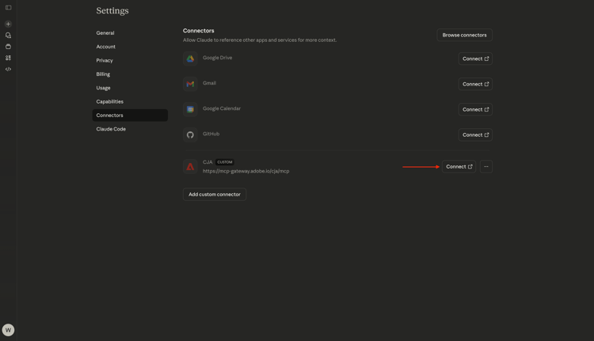Click the Google Drive connector name
The image size is (594, 341).
[218, 58]
